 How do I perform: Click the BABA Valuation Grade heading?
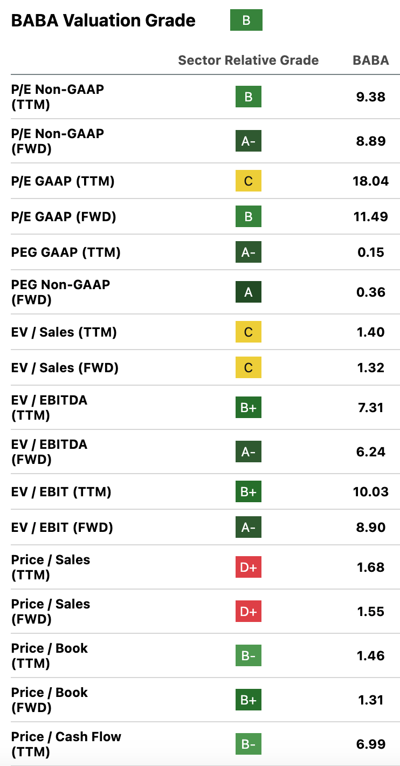point(103,20)
